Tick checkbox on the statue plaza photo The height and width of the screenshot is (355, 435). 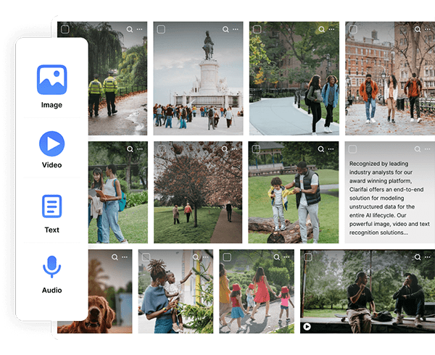161,30
